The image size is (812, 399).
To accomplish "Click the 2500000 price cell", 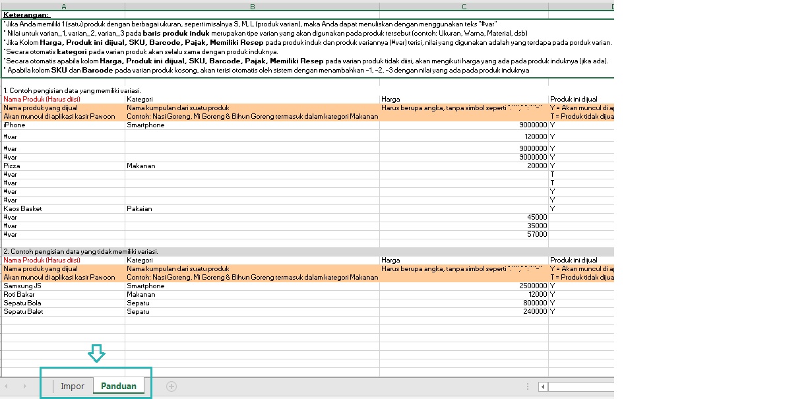I will pyautogui.click(x=464, y=286).
